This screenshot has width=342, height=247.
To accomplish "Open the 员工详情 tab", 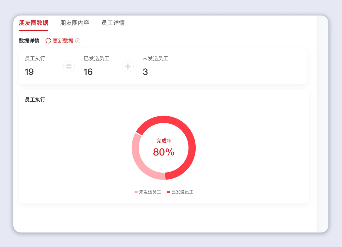I will (x=113, y=23).
